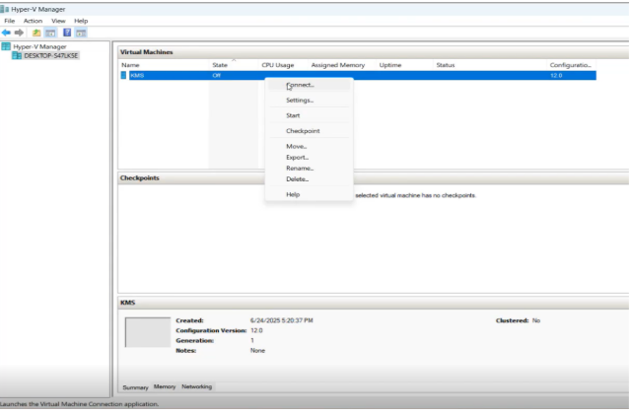Select DESKTOP-S47LKSE in the tree

point(50,55)
